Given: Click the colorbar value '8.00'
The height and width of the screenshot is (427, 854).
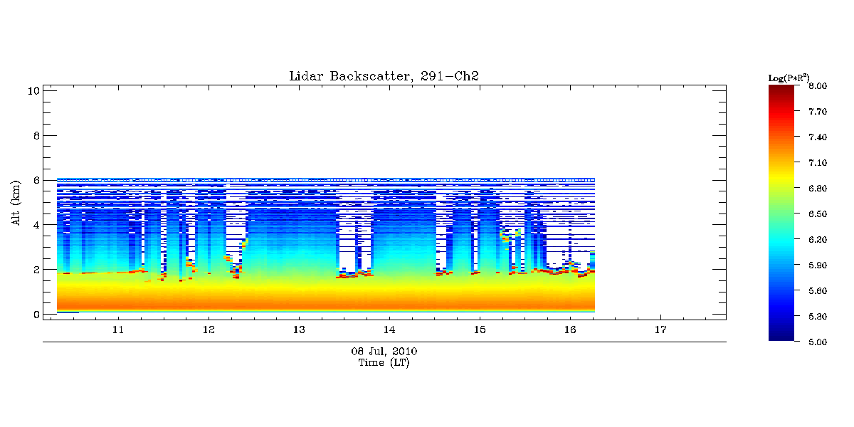Looking at the screenshot, I should coord(818,86).
